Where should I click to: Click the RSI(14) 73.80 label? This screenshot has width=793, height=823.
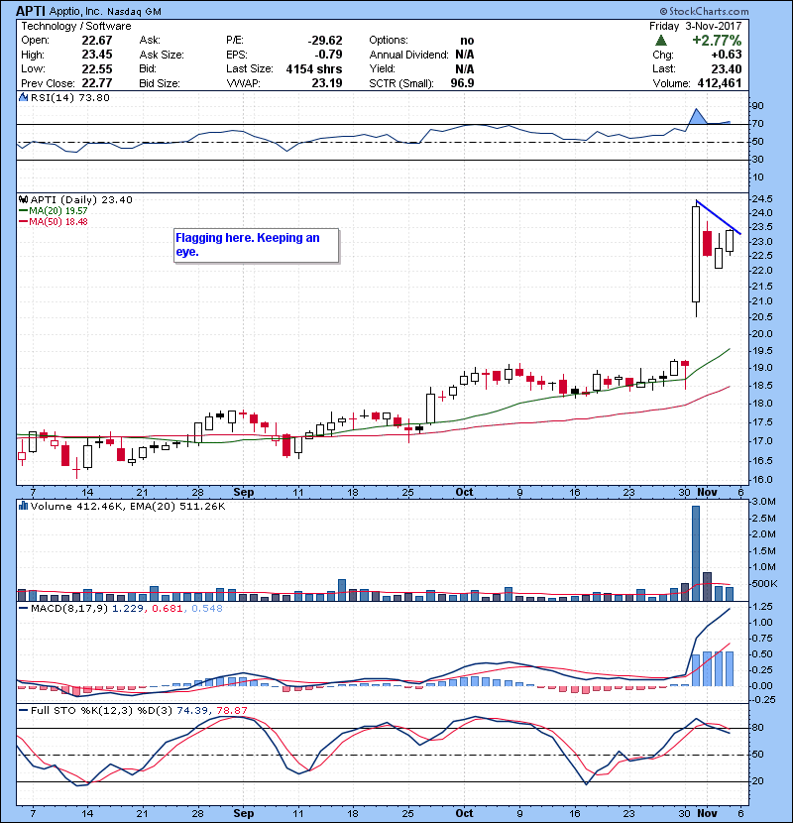pos(70,97)
